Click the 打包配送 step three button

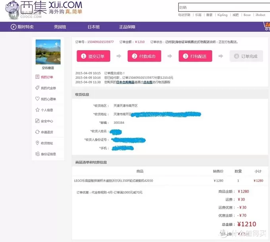click(x=195, y=56)
